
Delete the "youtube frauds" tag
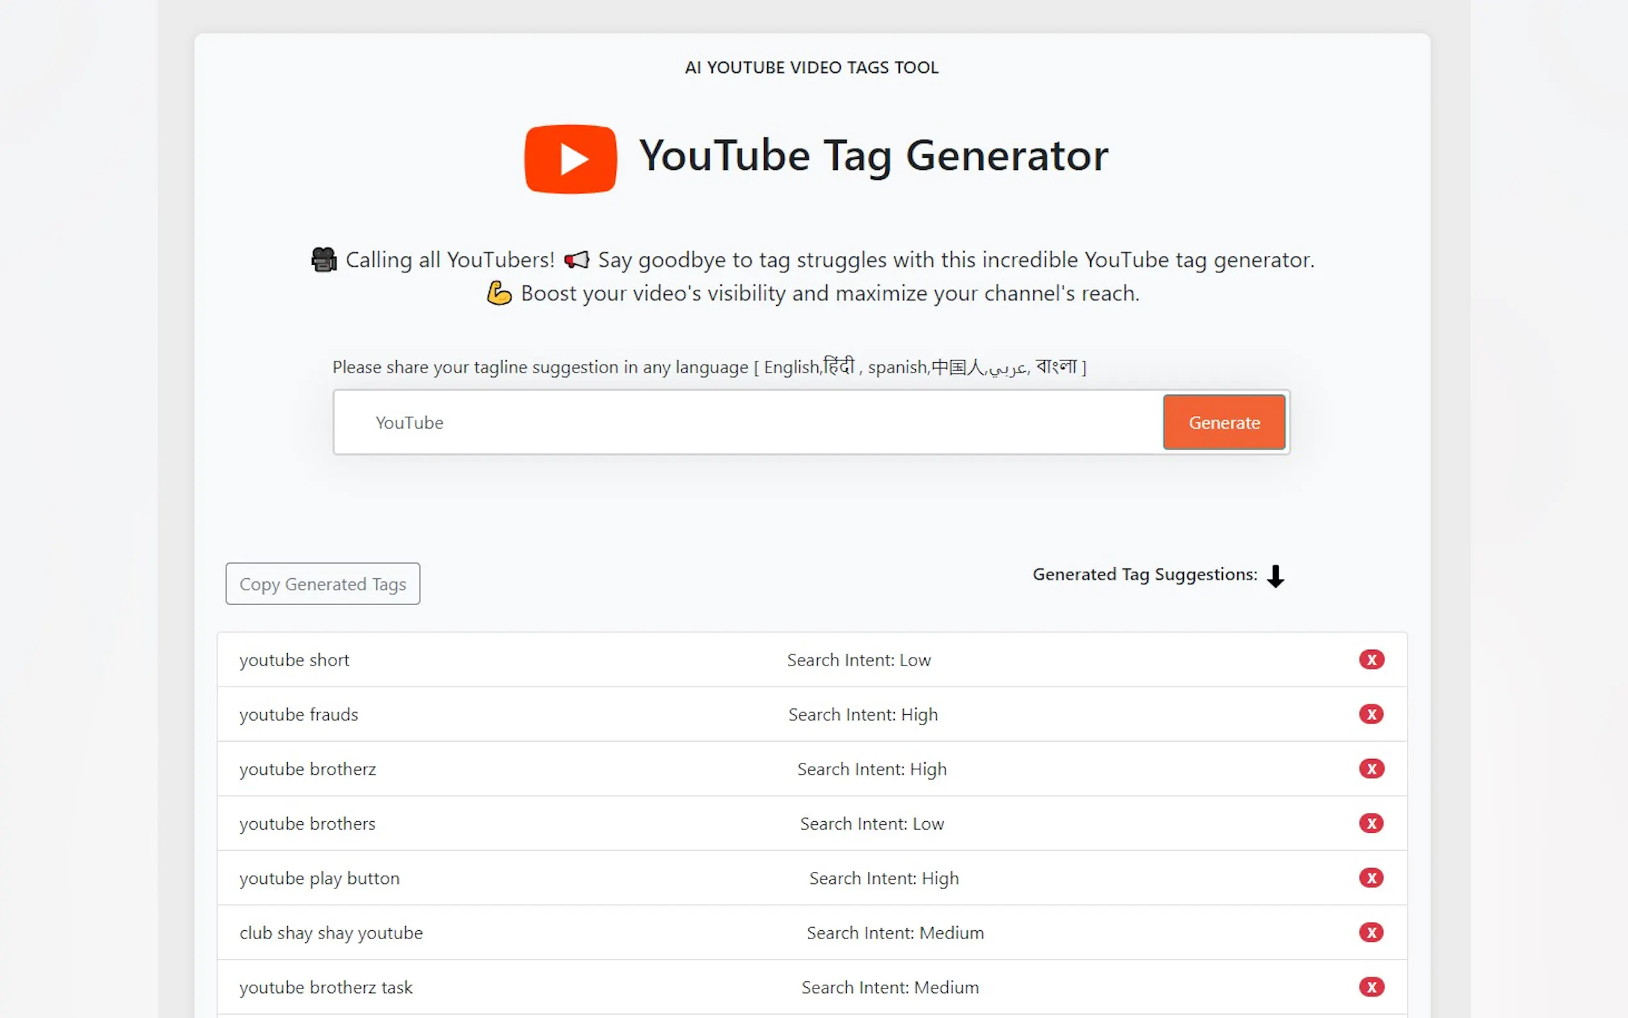1372,714
